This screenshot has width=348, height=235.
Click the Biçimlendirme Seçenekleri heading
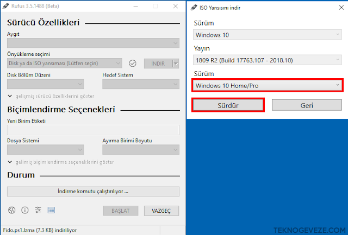pos(61,110)
